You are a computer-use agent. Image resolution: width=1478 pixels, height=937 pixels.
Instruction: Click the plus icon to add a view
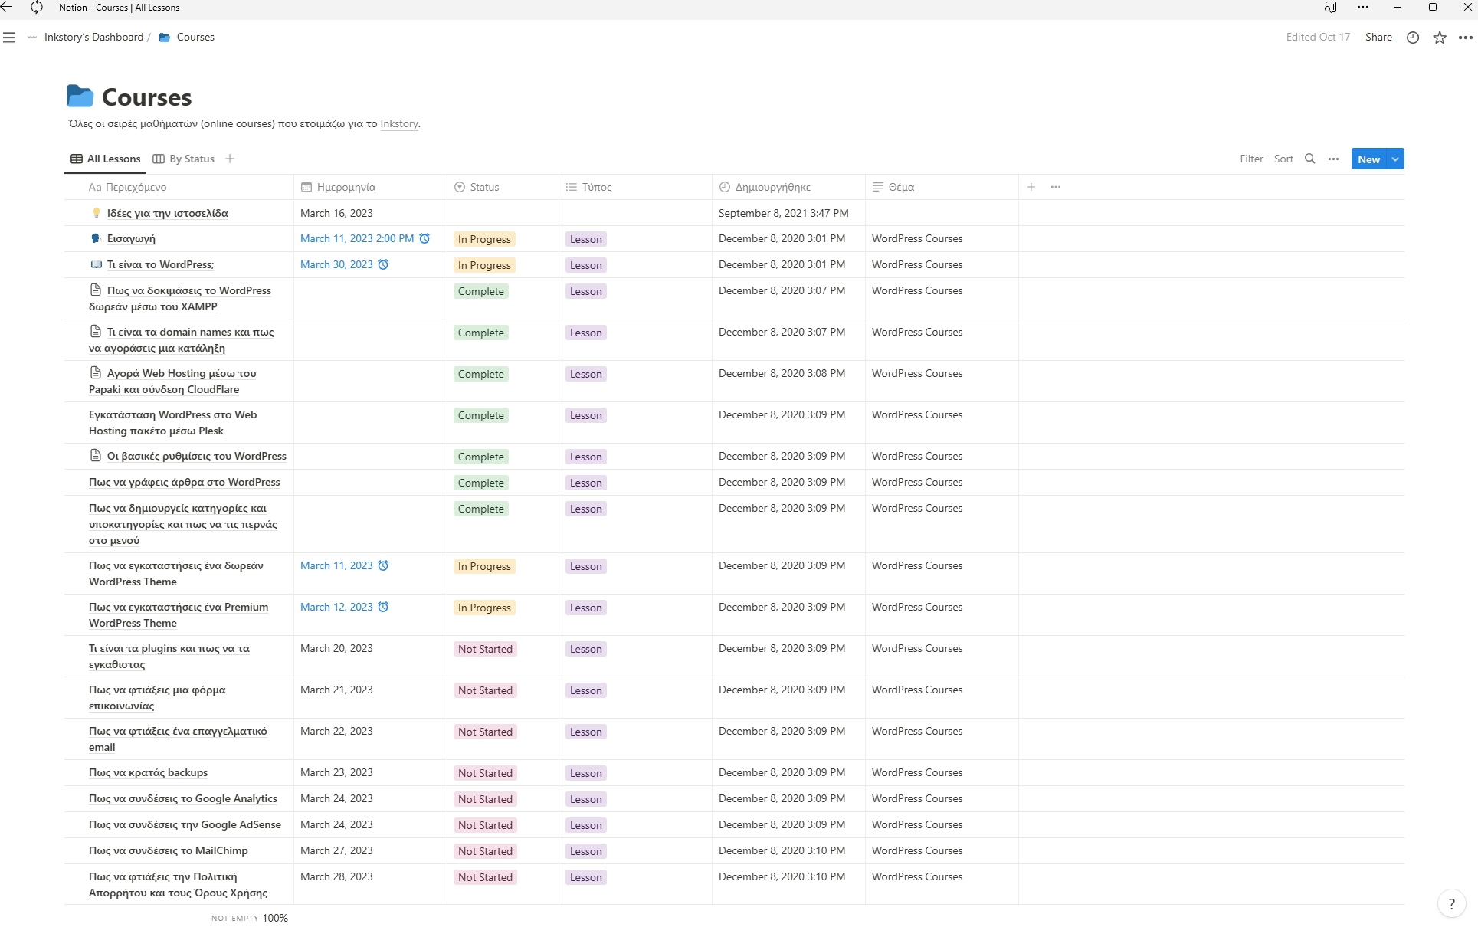click(230, 159)
